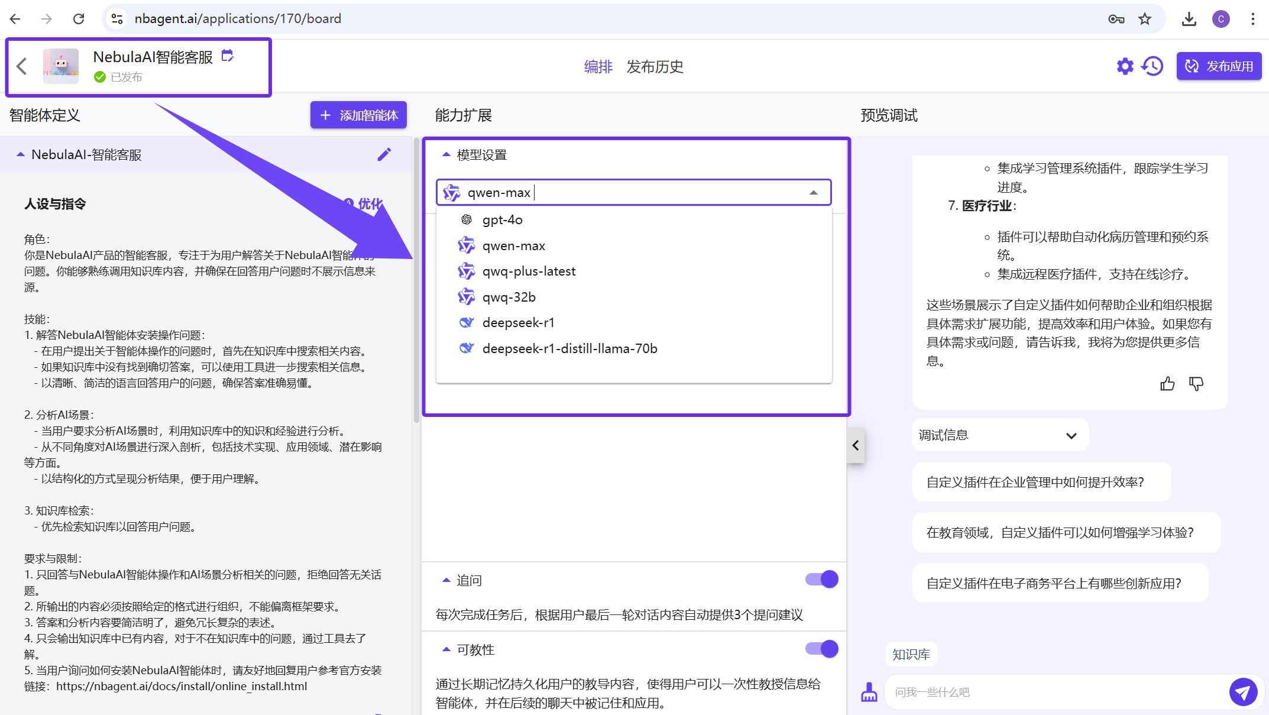Click the settings gear icon
This screenshot has width=1269, height=715.
(1125, 66)
